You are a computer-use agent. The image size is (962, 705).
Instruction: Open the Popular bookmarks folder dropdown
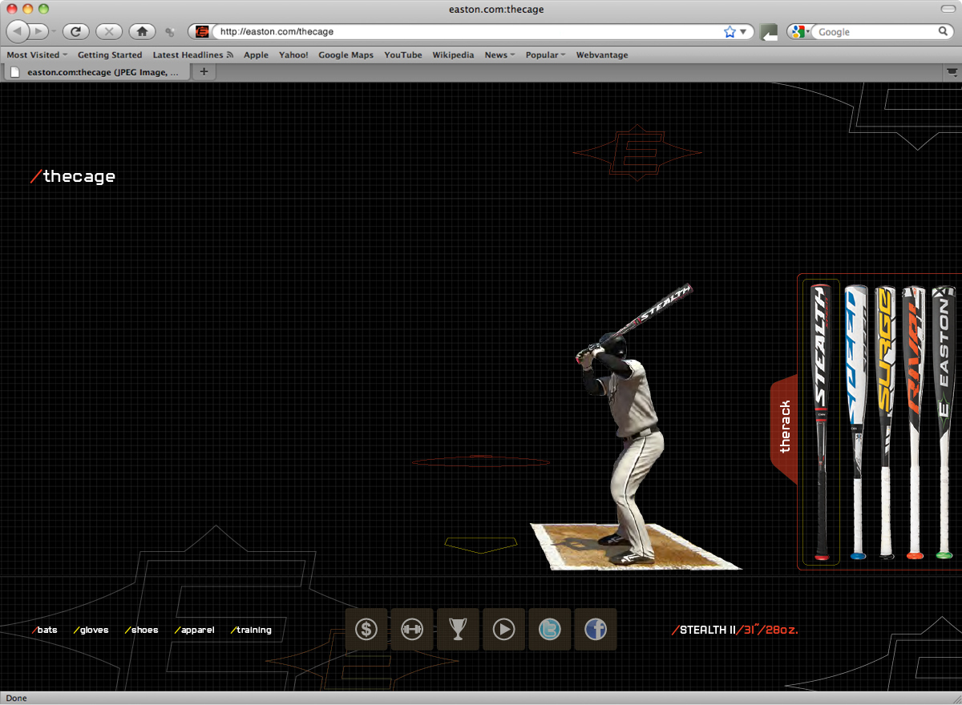[x=545, y=55]
